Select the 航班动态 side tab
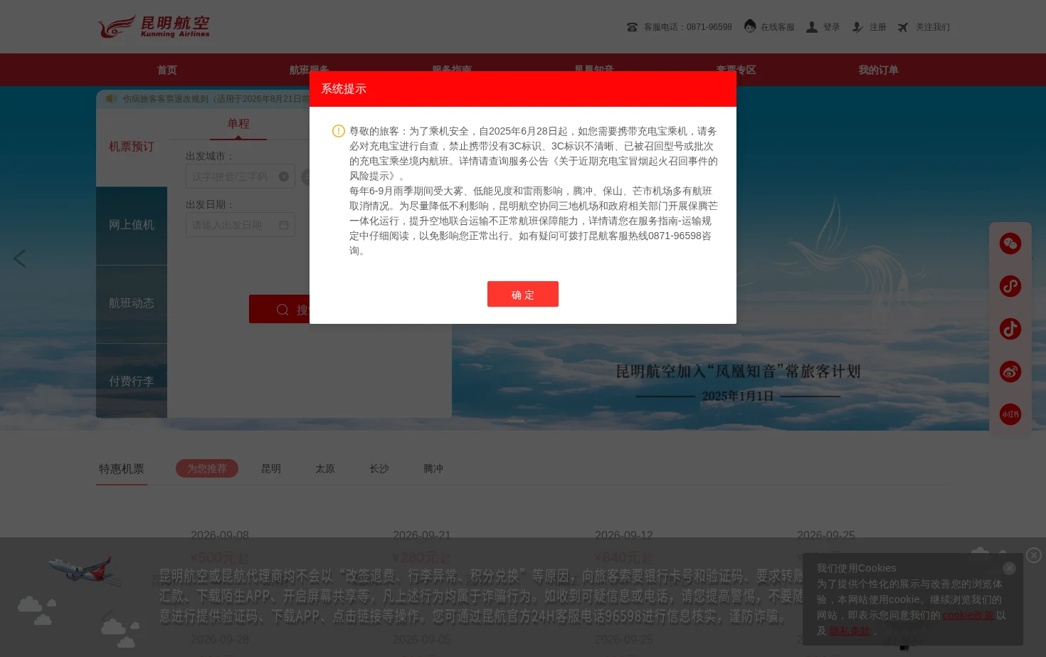This screenshot has height=657, width=1046. click(x=132, y=303)
